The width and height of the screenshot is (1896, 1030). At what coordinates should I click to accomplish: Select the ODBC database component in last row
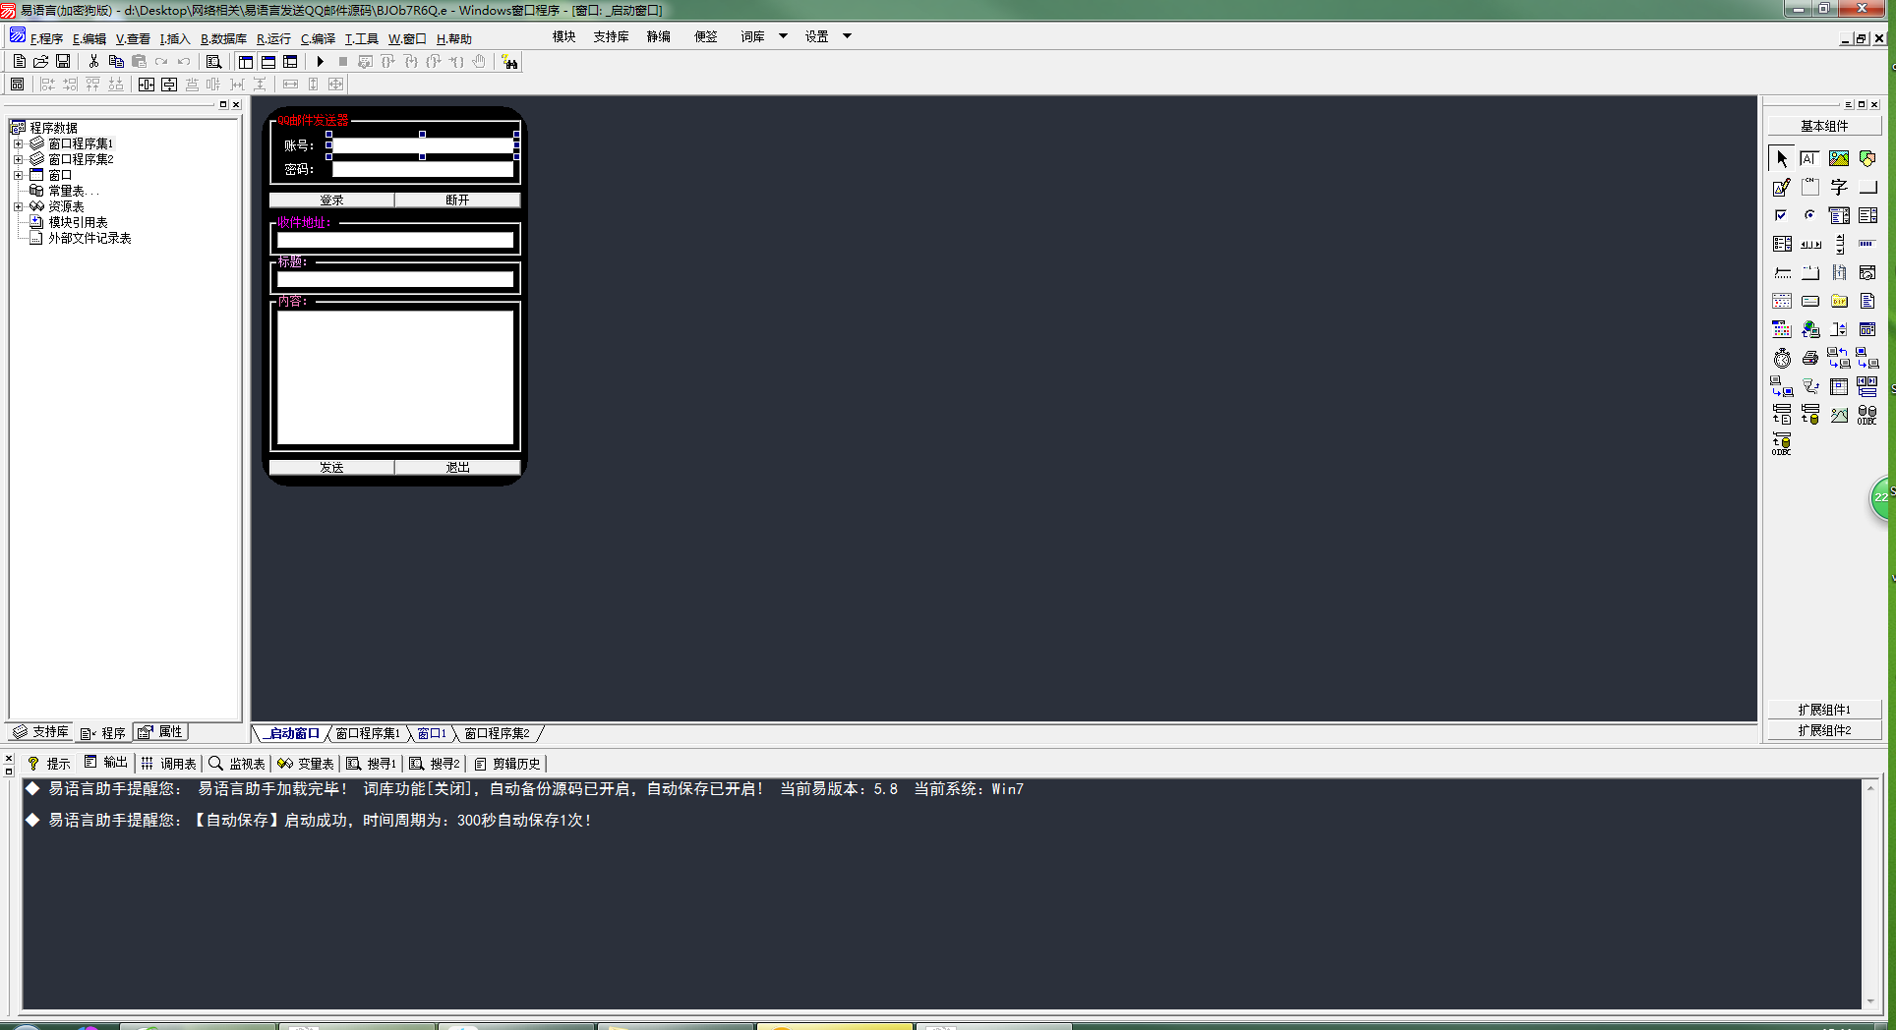point(1781,443)
